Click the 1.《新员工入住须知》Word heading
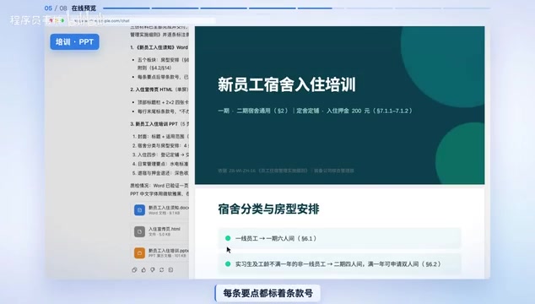This screenshot has width=535, height=304. (159, 47)
